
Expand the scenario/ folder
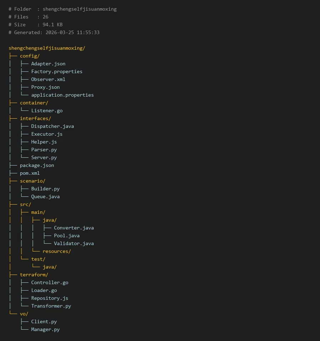[x=32, y=181]
